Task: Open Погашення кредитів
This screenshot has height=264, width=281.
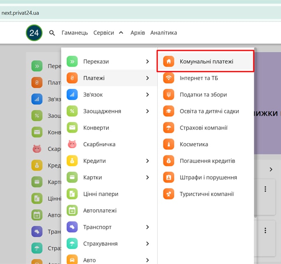Action: point(207,161)
